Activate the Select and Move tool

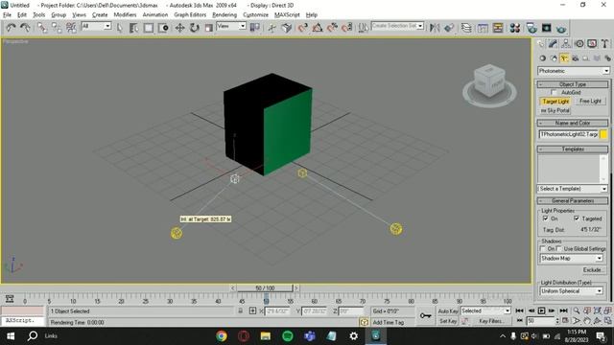(x=179, y=28)
